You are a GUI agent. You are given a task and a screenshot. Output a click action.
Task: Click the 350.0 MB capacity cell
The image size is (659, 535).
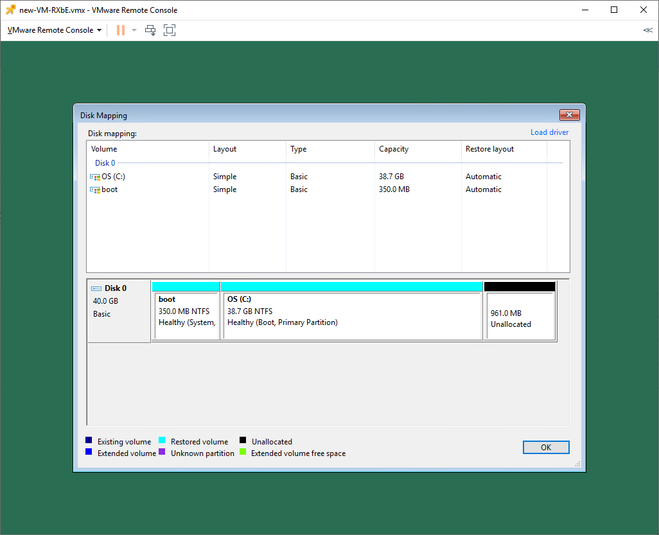point(394,189)
